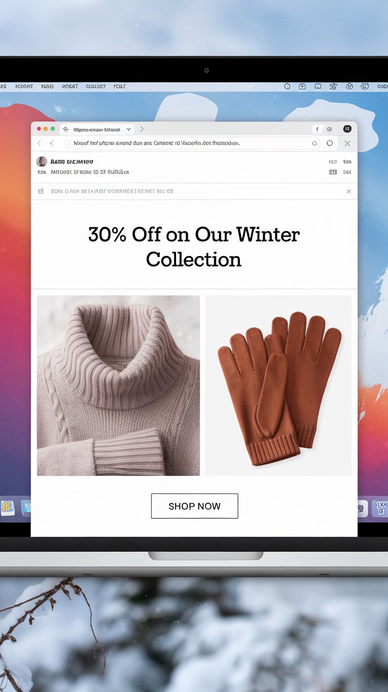Viewport: 388px width, 692px height.
Task: Open the turtleneck sweater product image
Action: pos(118,386)
